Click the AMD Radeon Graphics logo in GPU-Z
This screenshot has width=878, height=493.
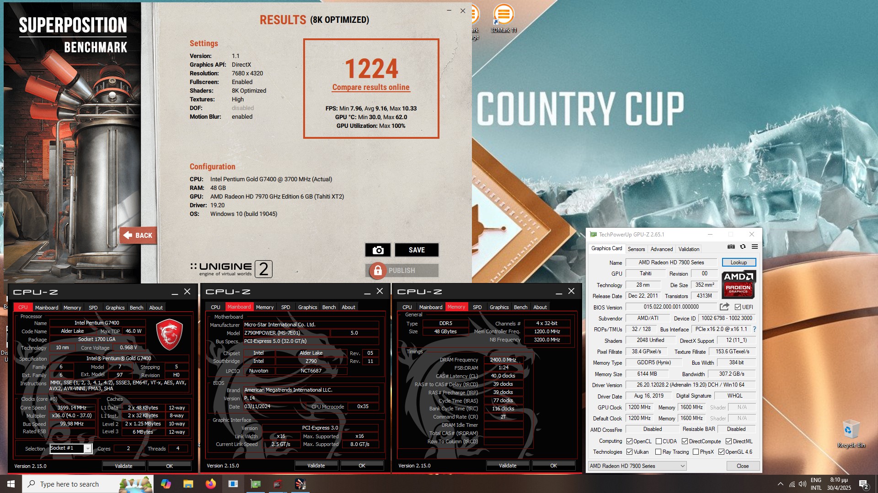[x=739, y=284]
